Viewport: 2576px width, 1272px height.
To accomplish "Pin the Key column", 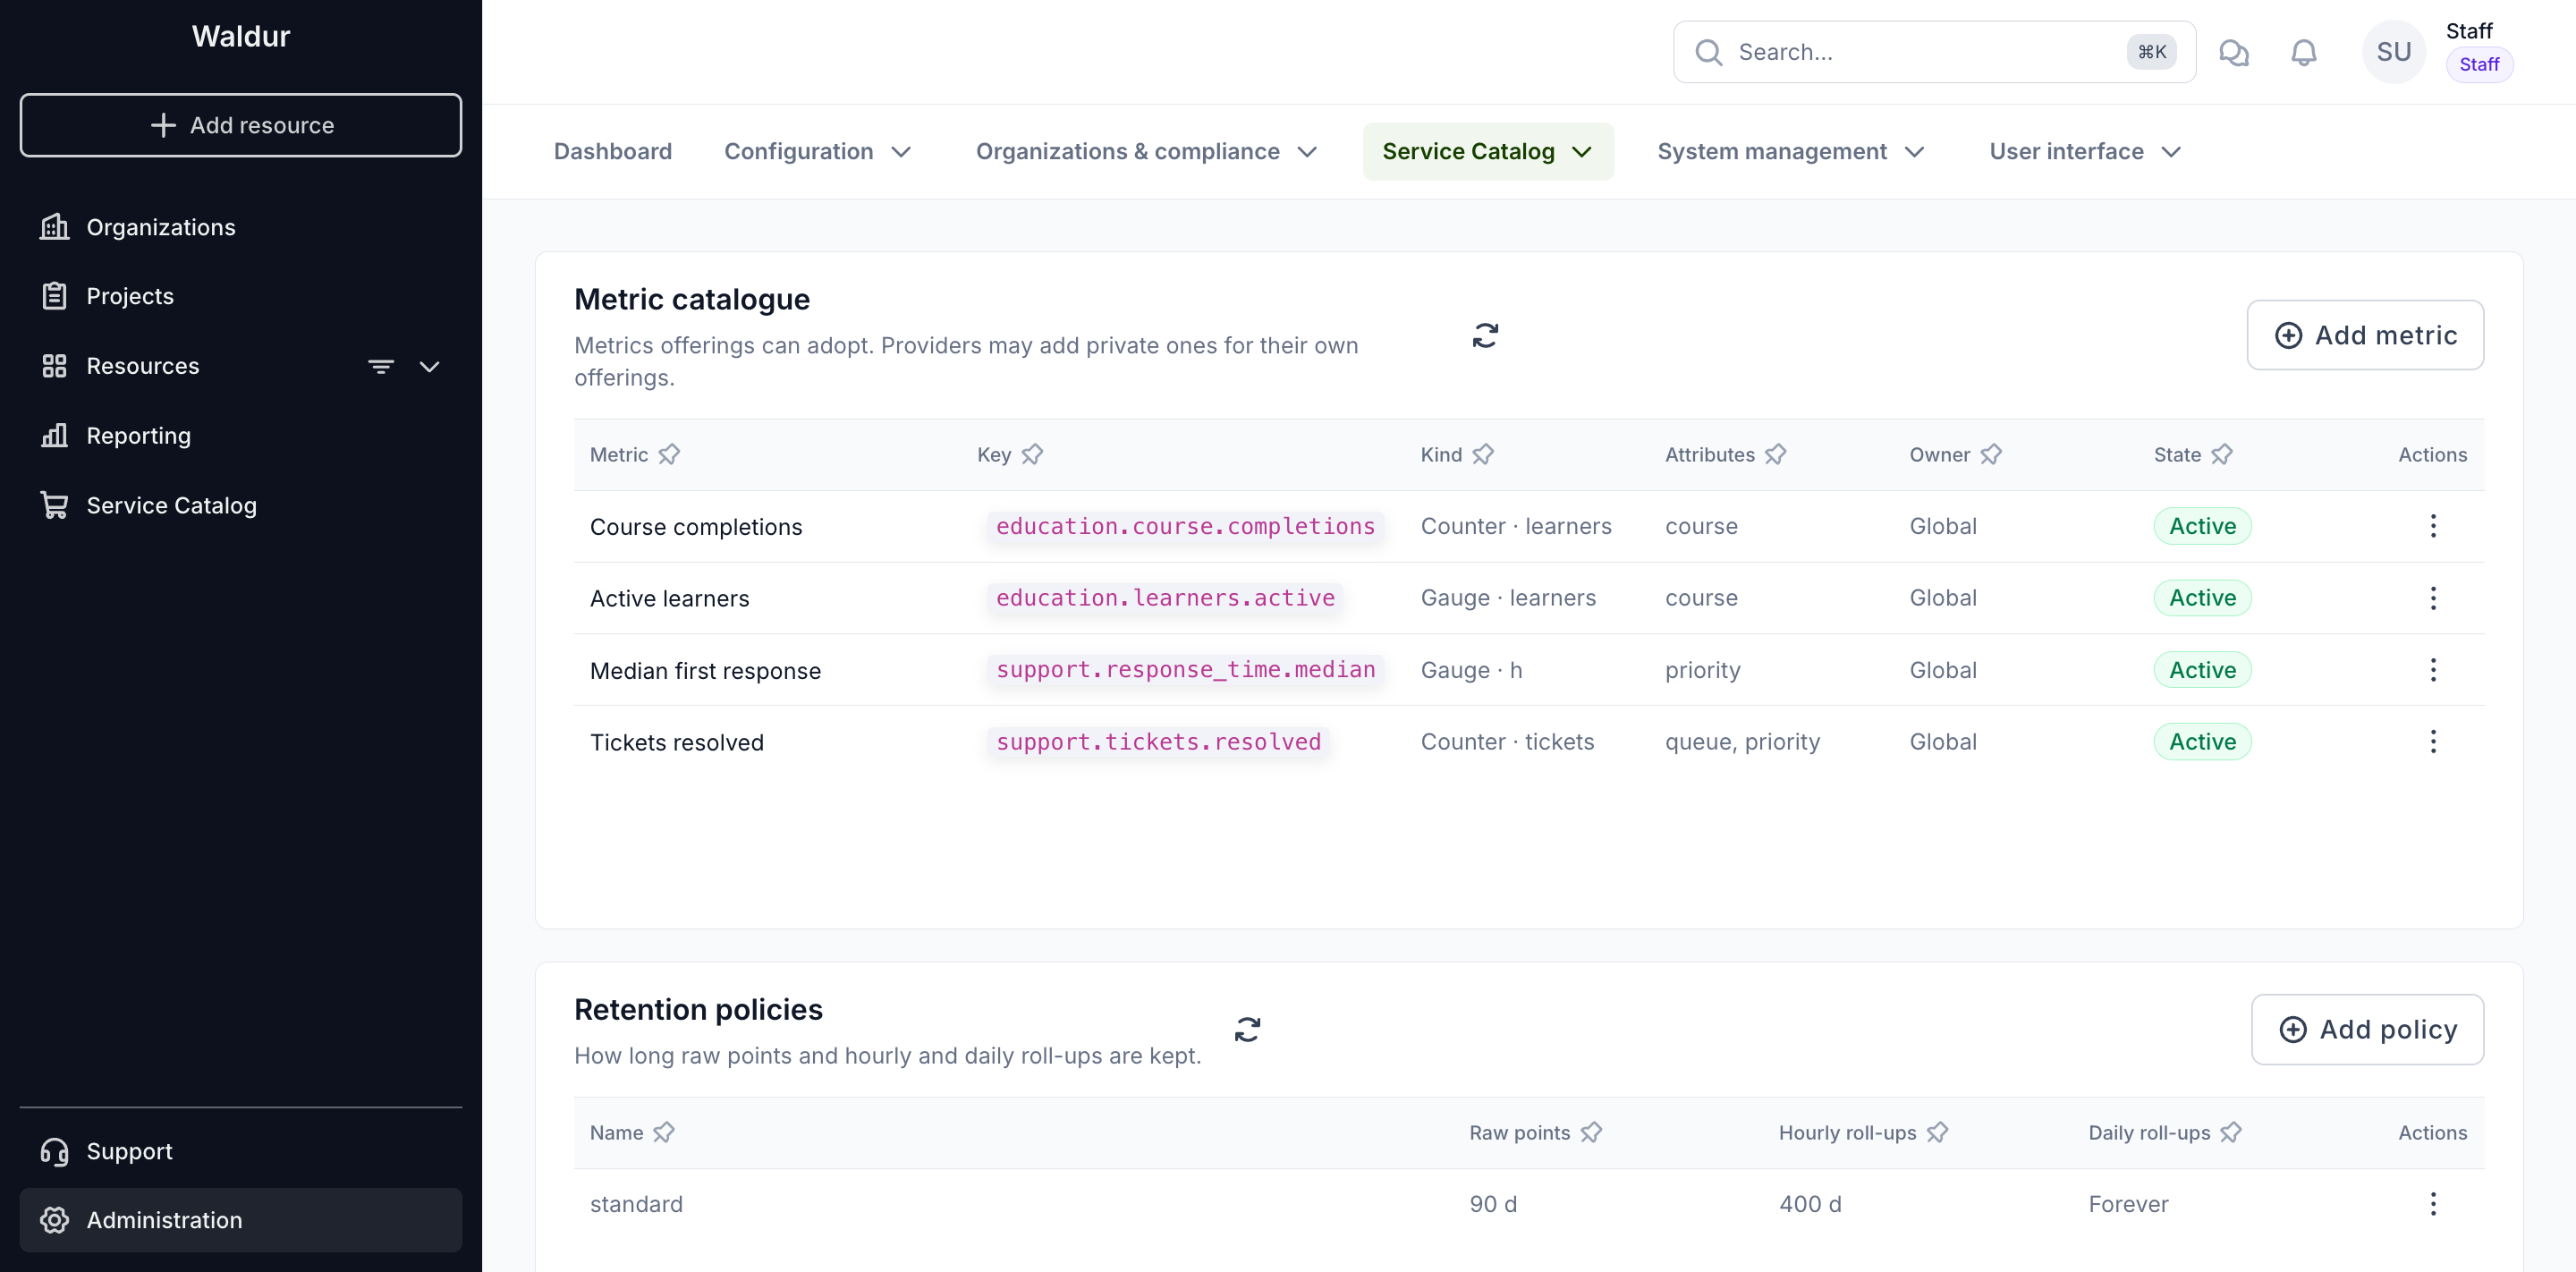I will point(1032,455).
